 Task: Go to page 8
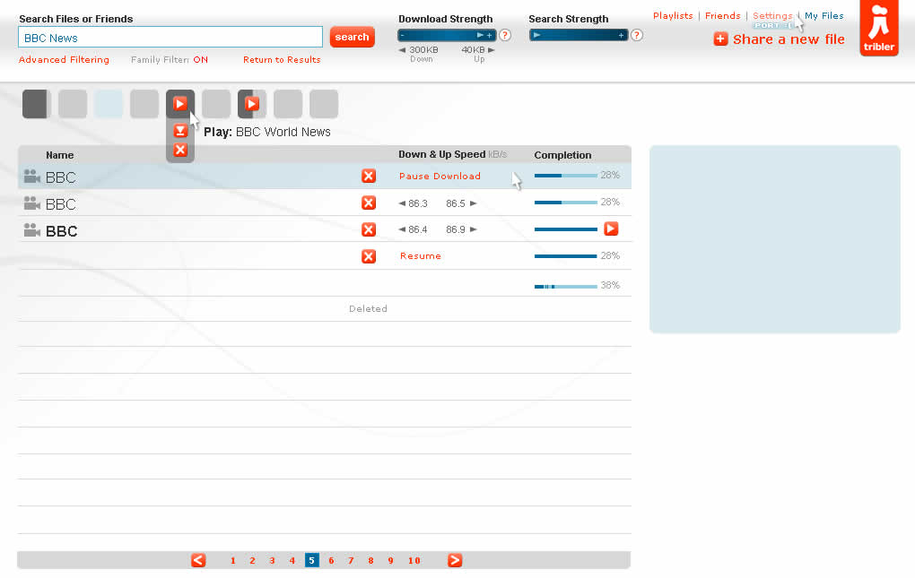[x=370, y=560]
